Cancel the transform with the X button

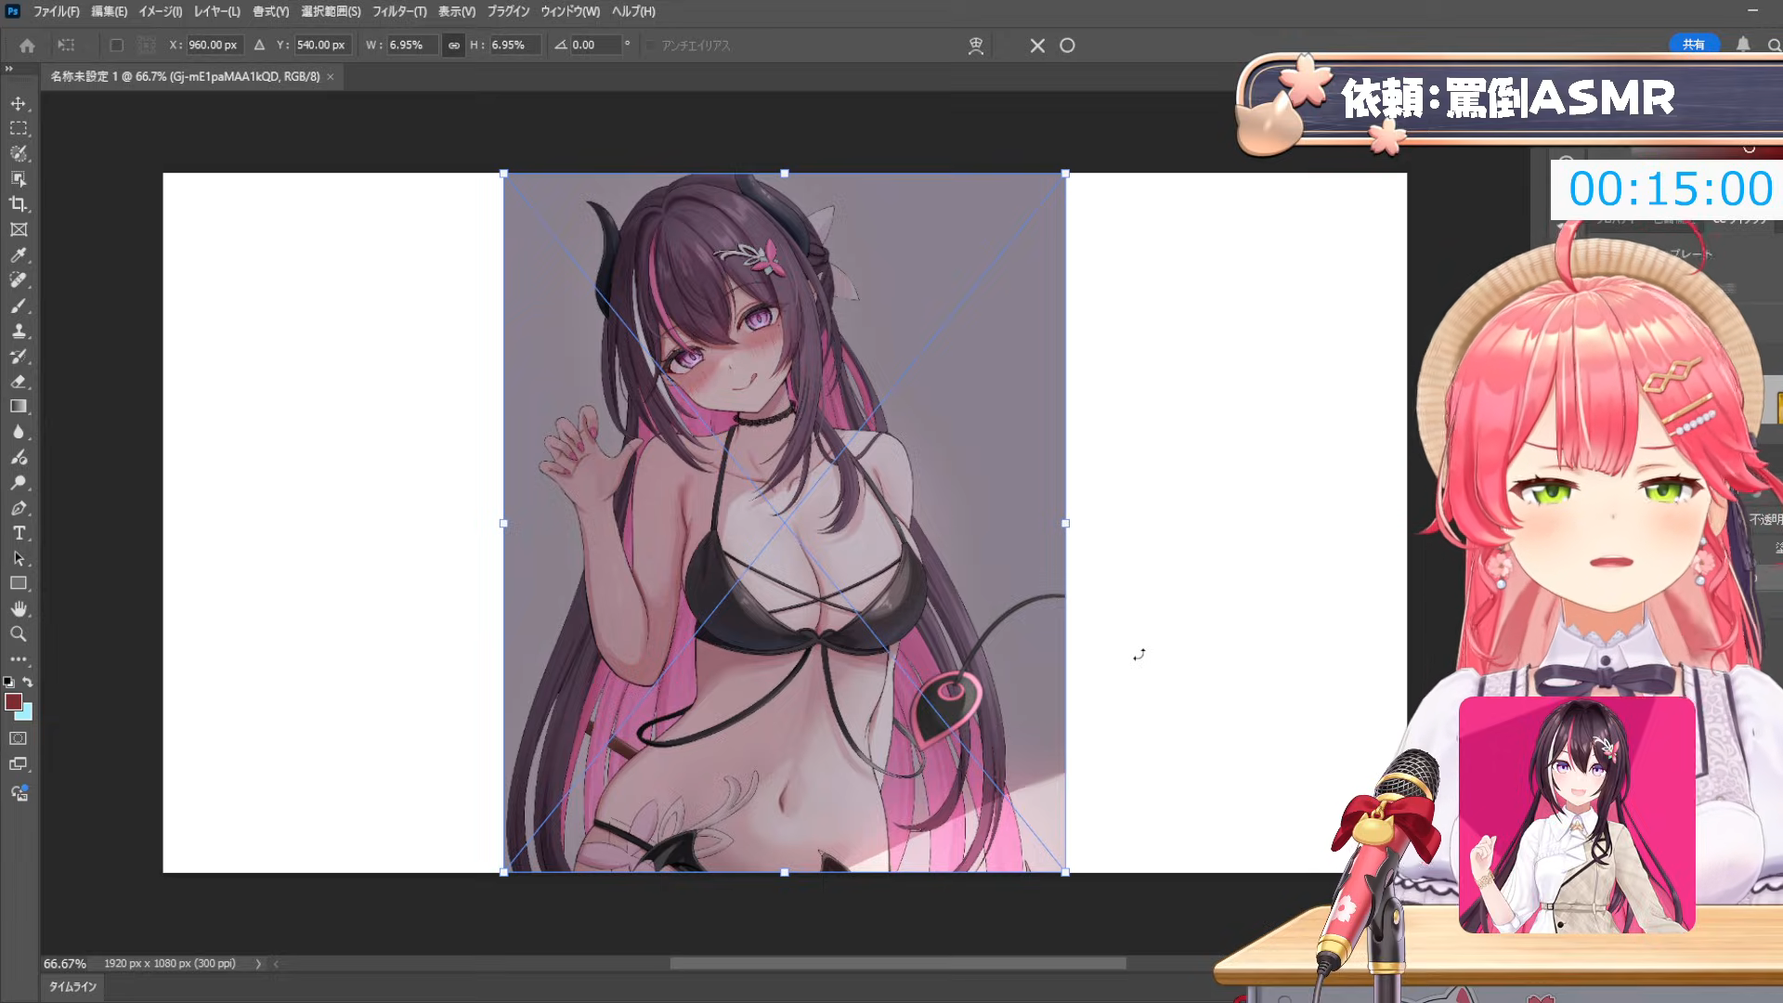pyautogui.click(x=1037, y=46)
